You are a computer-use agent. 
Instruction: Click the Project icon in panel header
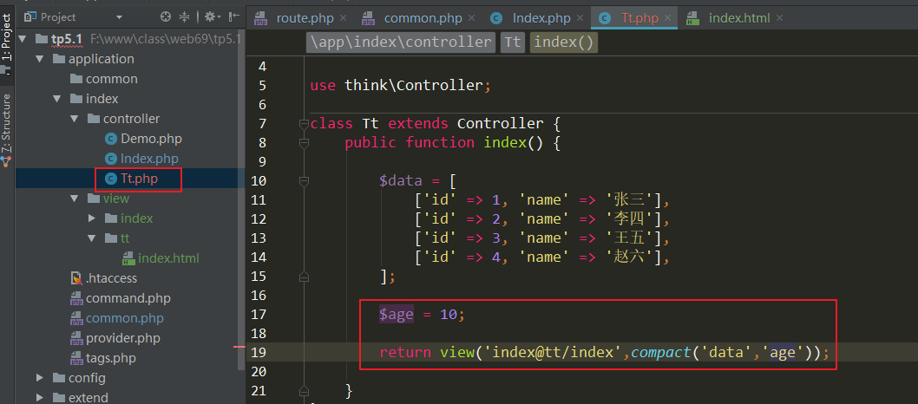coord(30,17)
